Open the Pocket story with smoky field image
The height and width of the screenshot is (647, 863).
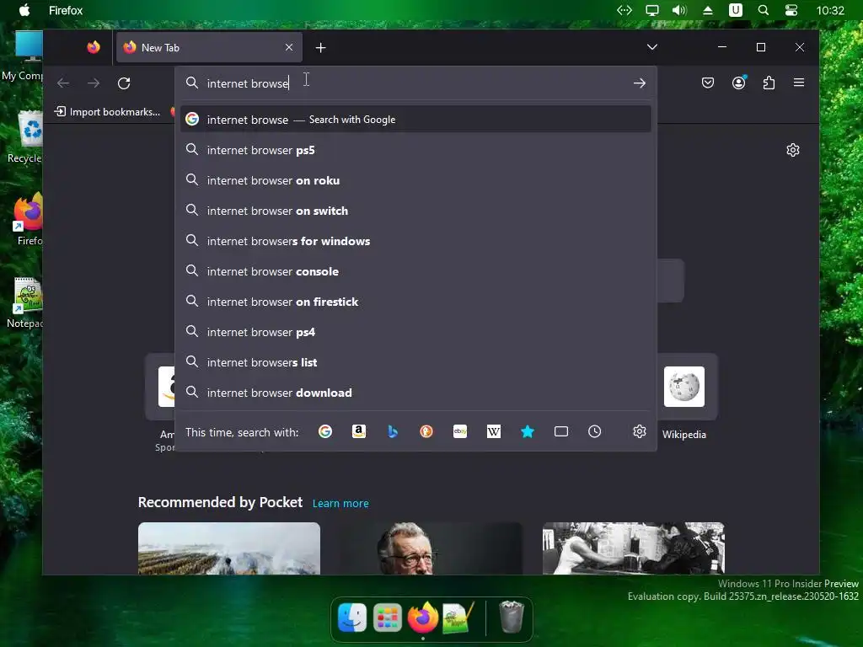(229, 548)
